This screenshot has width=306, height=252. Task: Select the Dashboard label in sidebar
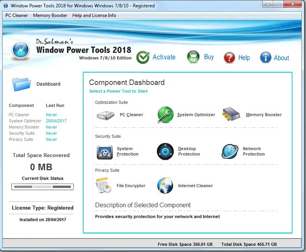[x=48, y=84]
